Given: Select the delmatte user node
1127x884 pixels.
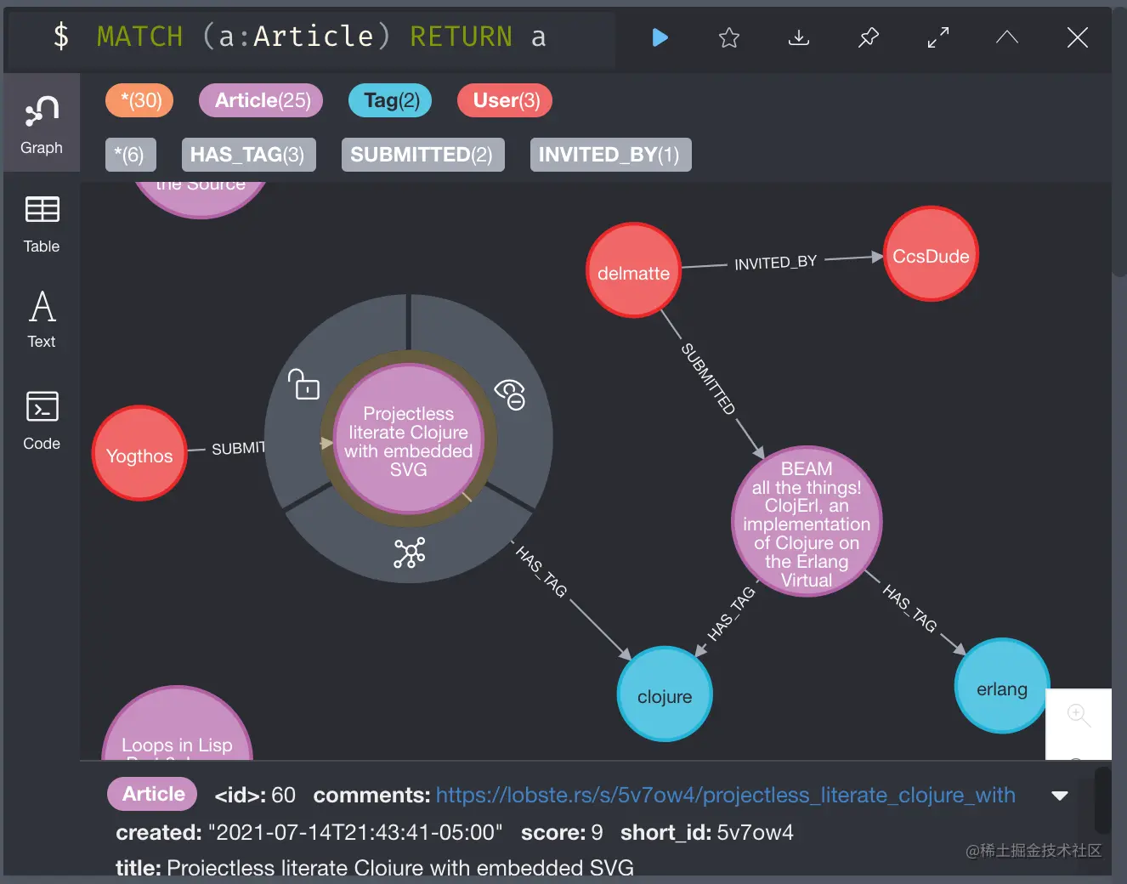Looking at the screenshot, I should [634, 270].
